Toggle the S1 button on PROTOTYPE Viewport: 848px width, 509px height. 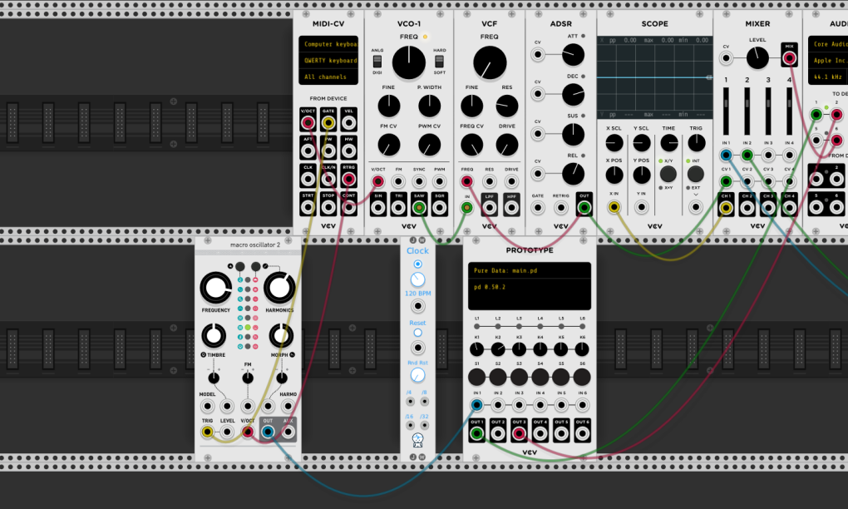tap(476, 377)
